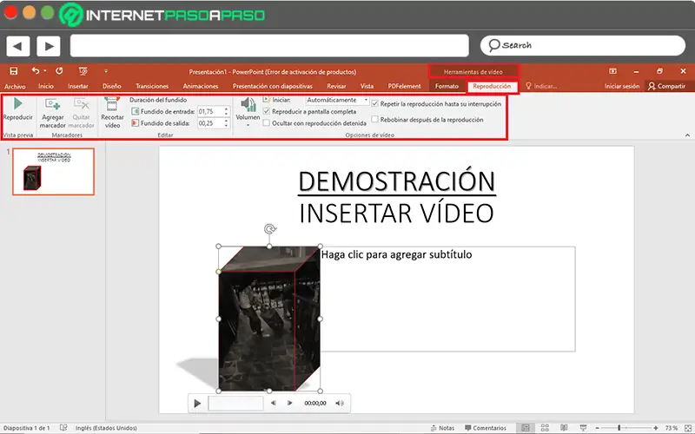Open Comentarios pane from status bar
The image size is (695, 434).
pos(486,428)
